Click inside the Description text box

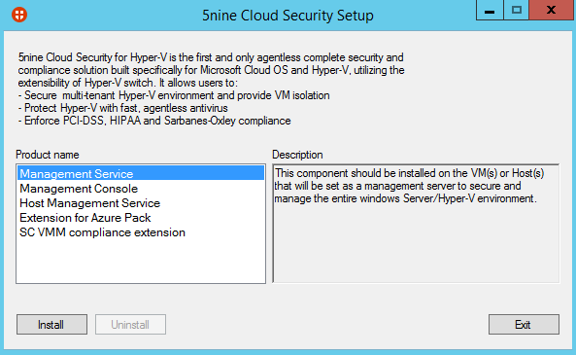coord(416,243)
